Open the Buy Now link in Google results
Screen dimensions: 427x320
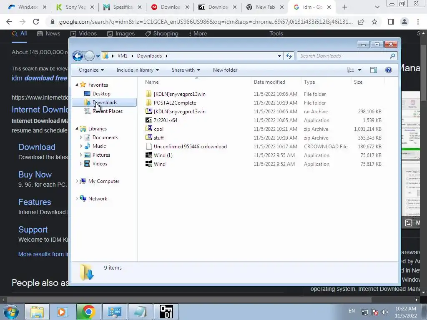point(35,175)
